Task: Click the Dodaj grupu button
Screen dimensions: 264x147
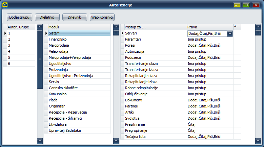Action: [x=20, y=17]
